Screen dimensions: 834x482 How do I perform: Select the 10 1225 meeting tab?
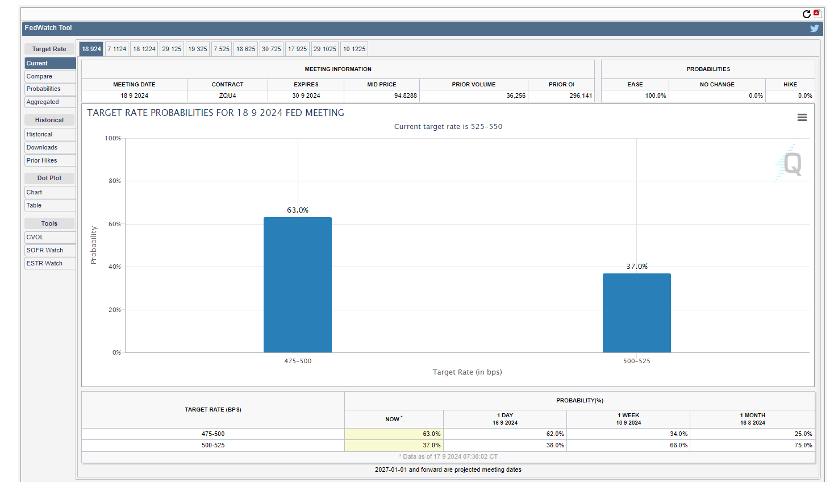point(354,49)
